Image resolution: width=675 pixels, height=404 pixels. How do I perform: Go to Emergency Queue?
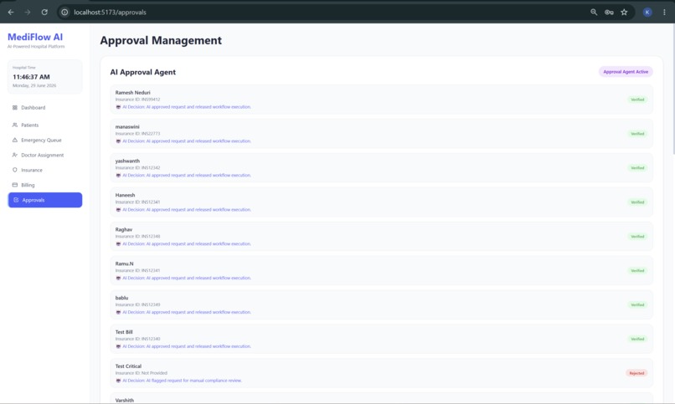pyautogui.click(x=44, y=140)
